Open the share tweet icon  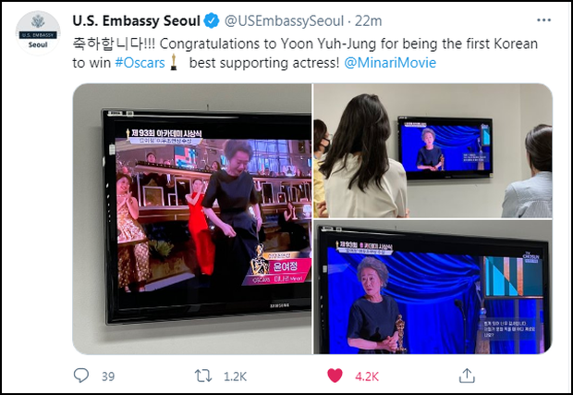pyautogui.click(x=467, y=376)
